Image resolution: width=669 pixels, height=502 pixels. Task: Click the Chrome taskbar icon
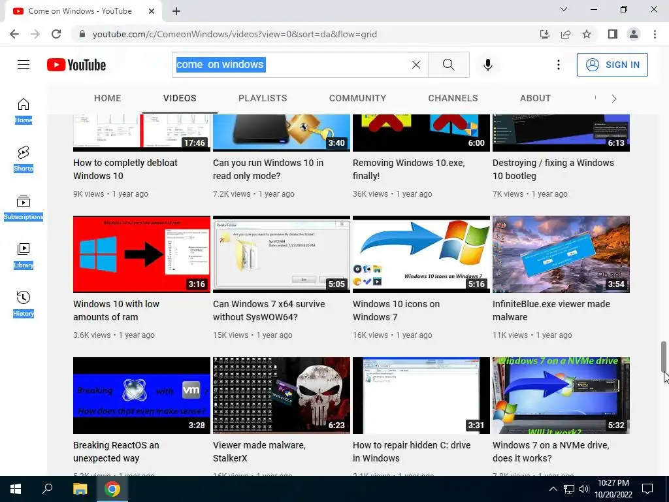point(112,489)
